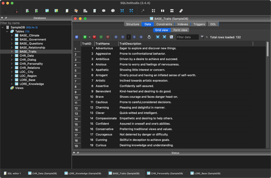
Task: Expand the BASE_Questions table node
Action: [12, 43]
